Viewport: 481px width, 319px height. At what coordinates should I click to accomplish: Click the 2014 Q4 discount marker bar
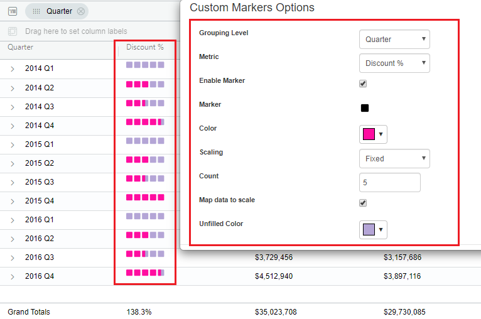tap(145, 122)
